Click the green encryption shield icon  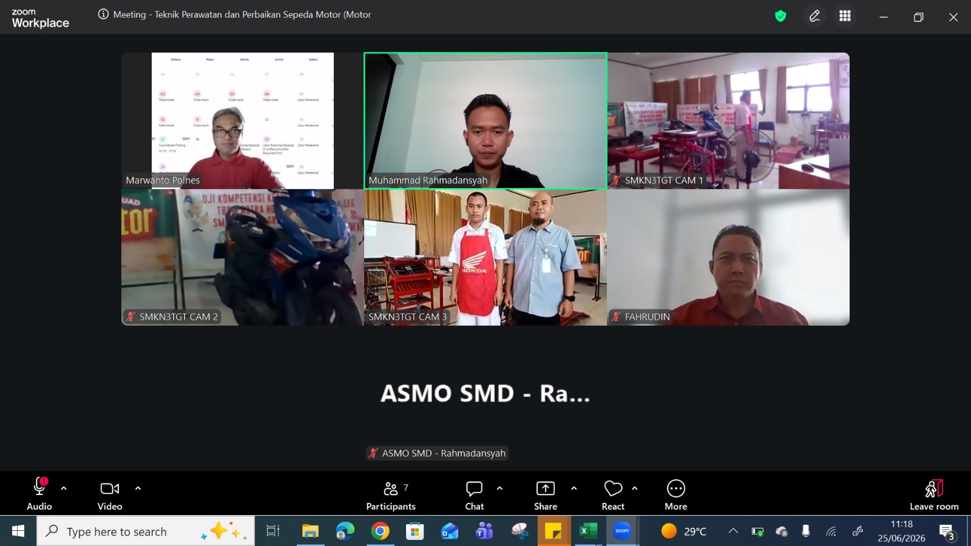(x=780, y=16)
